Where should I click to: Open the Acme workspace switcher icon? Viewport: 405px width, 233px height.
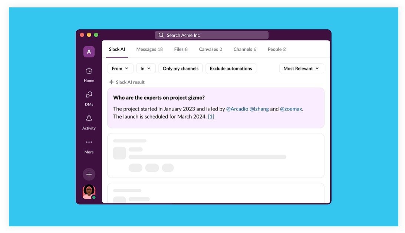click(x=89, y=51)
